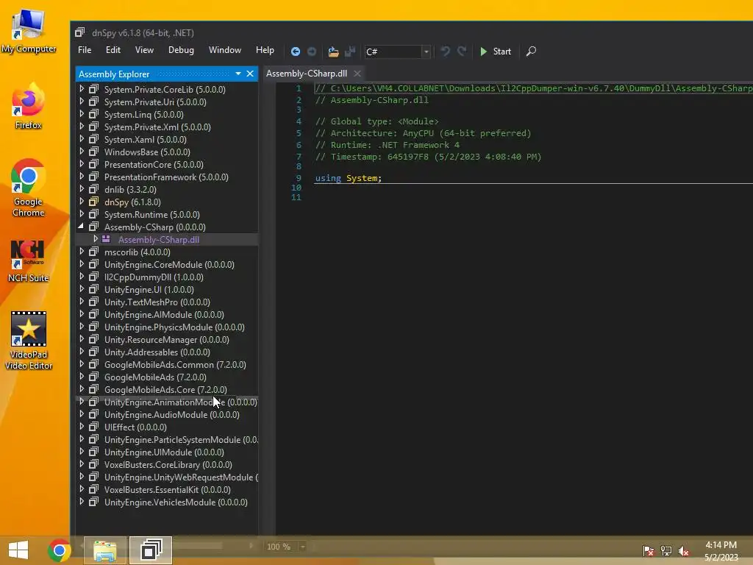
Task: Expand System.Private.CoreLib node
Action: (x=82, y=89)
